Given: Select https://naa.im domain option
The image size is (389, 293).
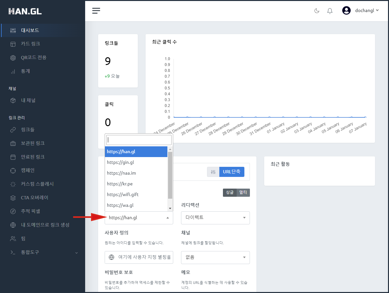Looking at the screenshot, I should [136, 173].
